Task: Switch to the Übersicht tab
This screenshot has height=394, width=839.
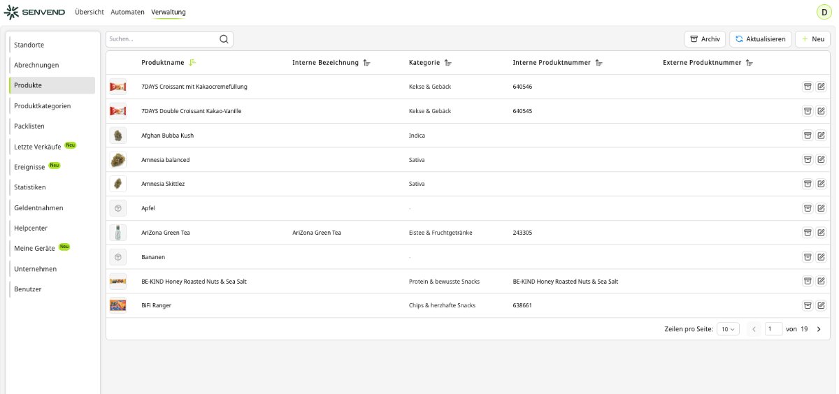Action: coord(89,12)
